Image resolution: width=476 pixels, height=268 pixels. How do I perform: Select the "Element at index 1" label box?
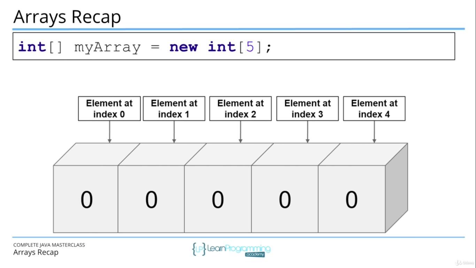click(x=174, y=109)
